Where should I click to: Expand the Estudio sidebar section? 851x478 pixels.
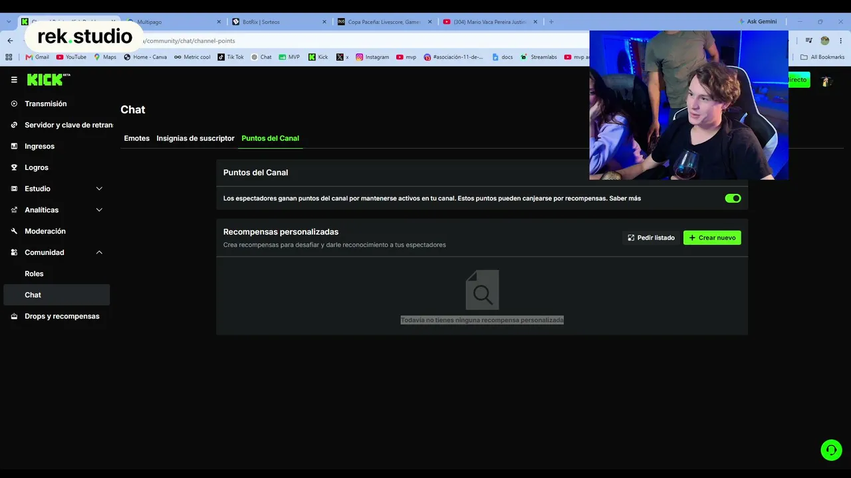99,189
